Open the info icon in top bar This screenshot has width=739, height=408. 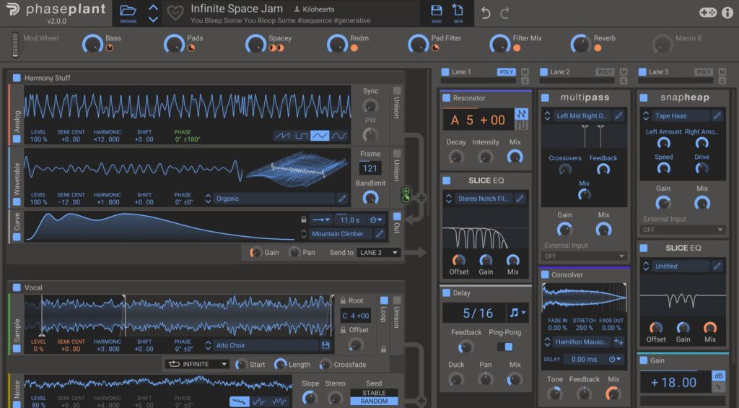727,12
